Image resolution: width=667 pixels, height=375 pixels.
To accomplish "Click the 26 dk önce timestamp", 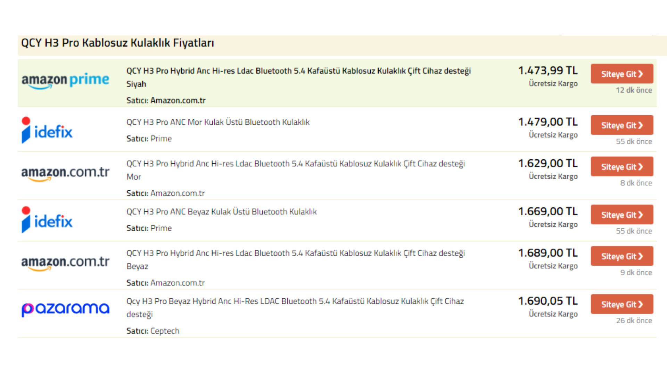I will (x=634, y=320).
